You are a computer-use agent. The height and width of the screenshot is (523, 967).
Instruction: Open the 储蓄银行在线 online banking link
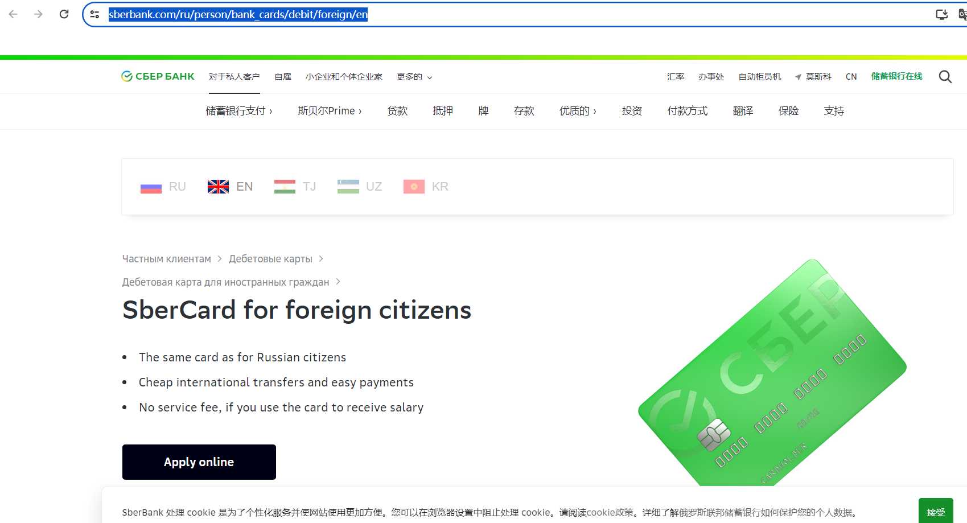pyautogui.click(x=896, y=76)
